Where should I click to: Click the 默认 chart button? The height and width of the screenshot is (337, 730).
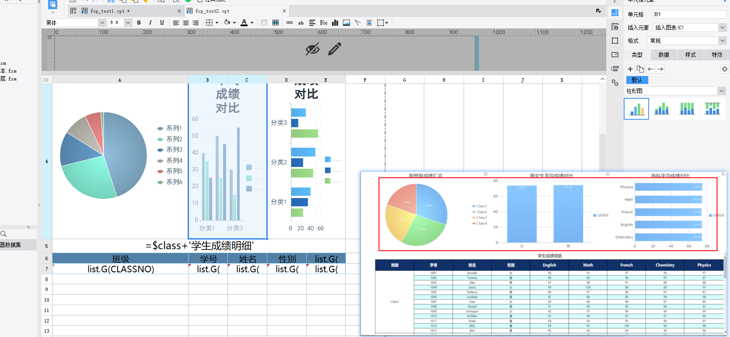(x=637, y=80)
